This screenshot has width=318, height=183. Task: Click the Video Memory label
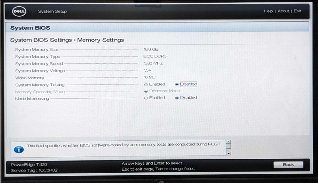tap(29, 78)
